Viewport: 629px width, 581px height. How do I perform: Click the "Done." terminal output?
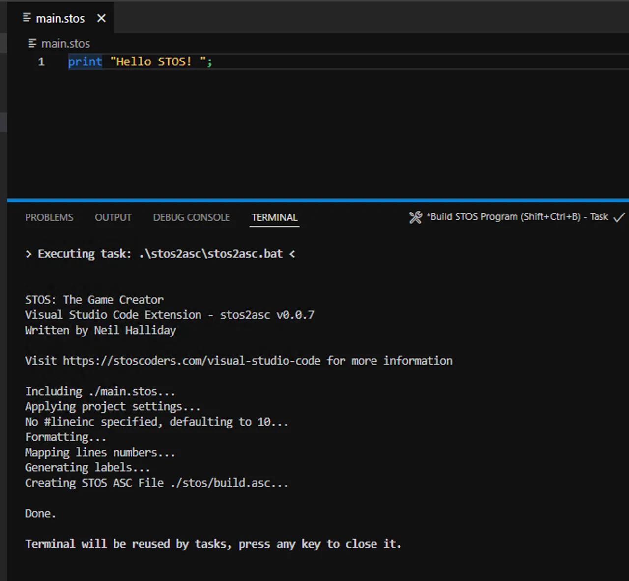coord(40,513)
